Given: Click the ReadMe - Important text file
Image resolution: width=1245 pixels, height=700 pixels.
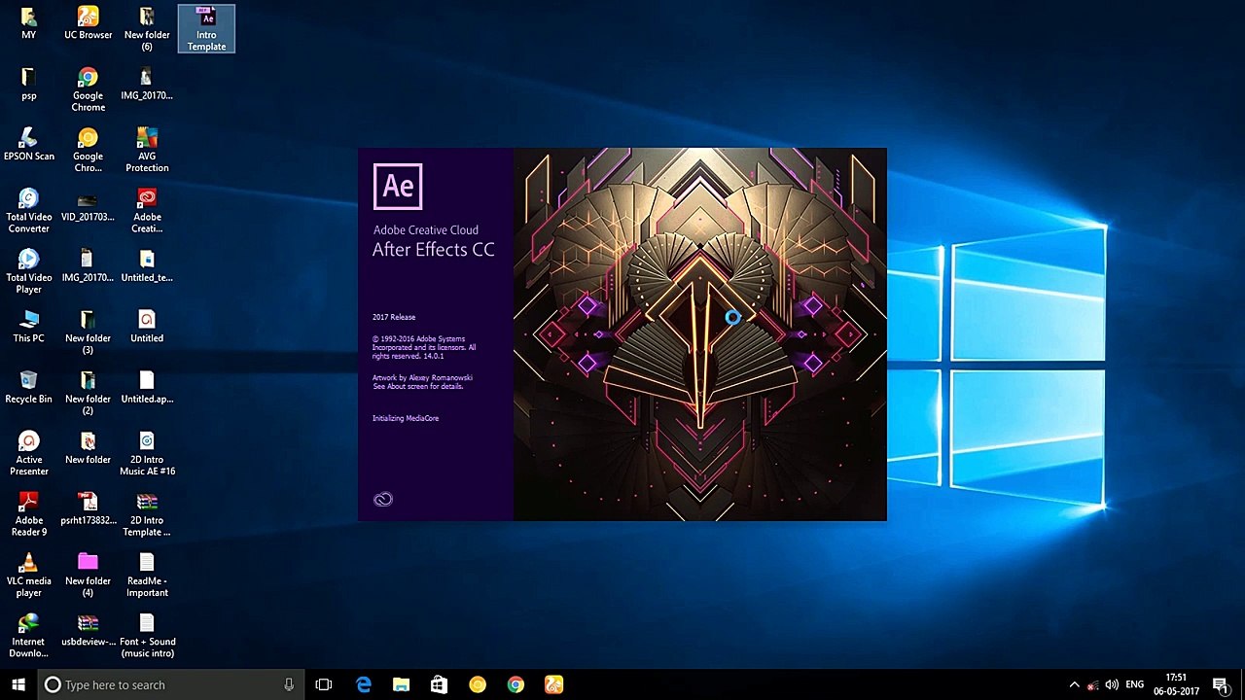Looking at the screenshot, I should click(x=147, y=575).
